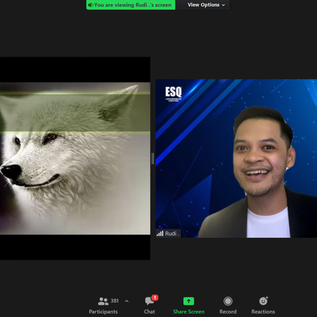Click the signal bars icon beside Rudi

(160, 233)
